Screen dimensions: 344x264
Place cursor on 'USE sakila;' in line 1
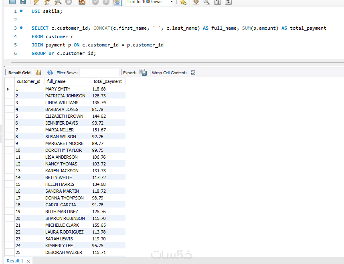click(x=47, y=11)
